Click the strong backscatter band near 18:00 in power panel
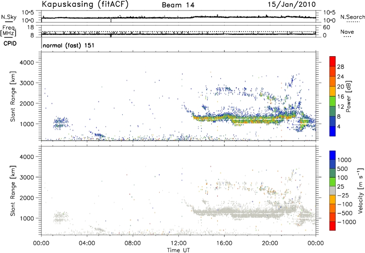Screen dimensions: 365x253 (247, 120)
